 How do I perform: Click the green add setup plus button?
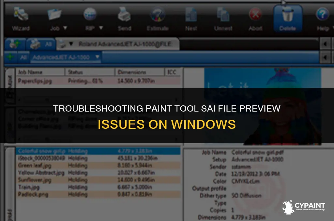pyautogui.click(x=10, y=57)
